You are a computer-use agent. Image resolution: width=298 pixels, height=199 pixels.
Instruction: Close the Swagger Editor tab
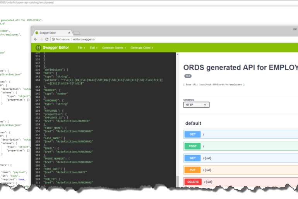click(69, 33)
